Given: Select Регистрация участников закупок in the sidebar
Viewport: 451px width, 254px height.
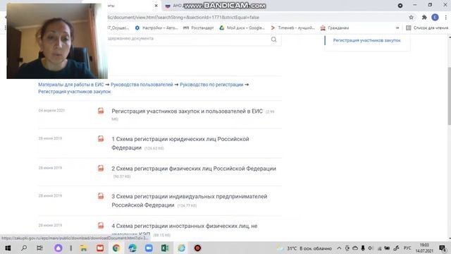Looking at the screenshot, I should [366, 40].
